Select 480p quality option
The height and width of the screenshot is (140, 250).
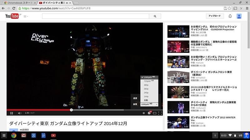[149, 85]
